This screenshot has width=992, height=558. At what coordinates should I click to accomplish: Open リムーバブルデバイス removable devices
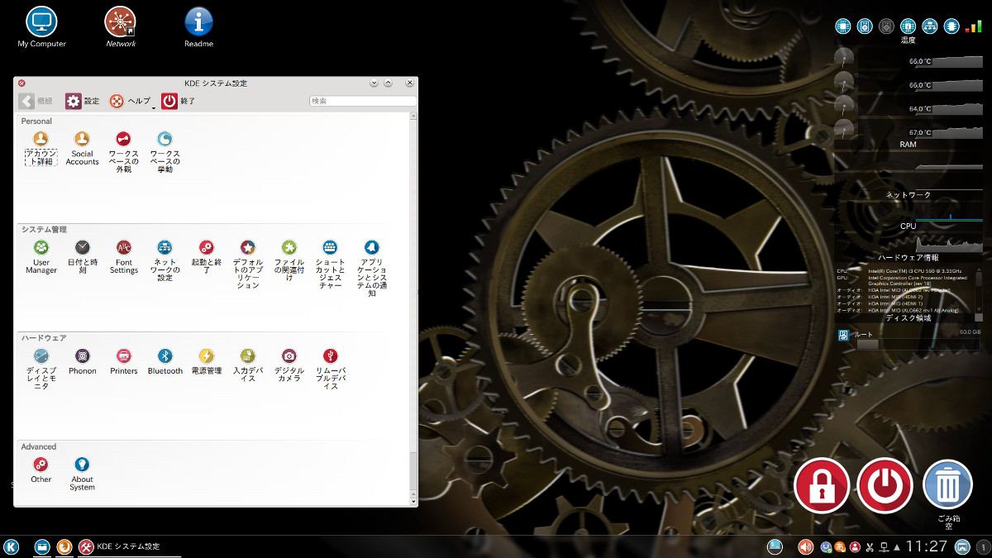(330, 370)
